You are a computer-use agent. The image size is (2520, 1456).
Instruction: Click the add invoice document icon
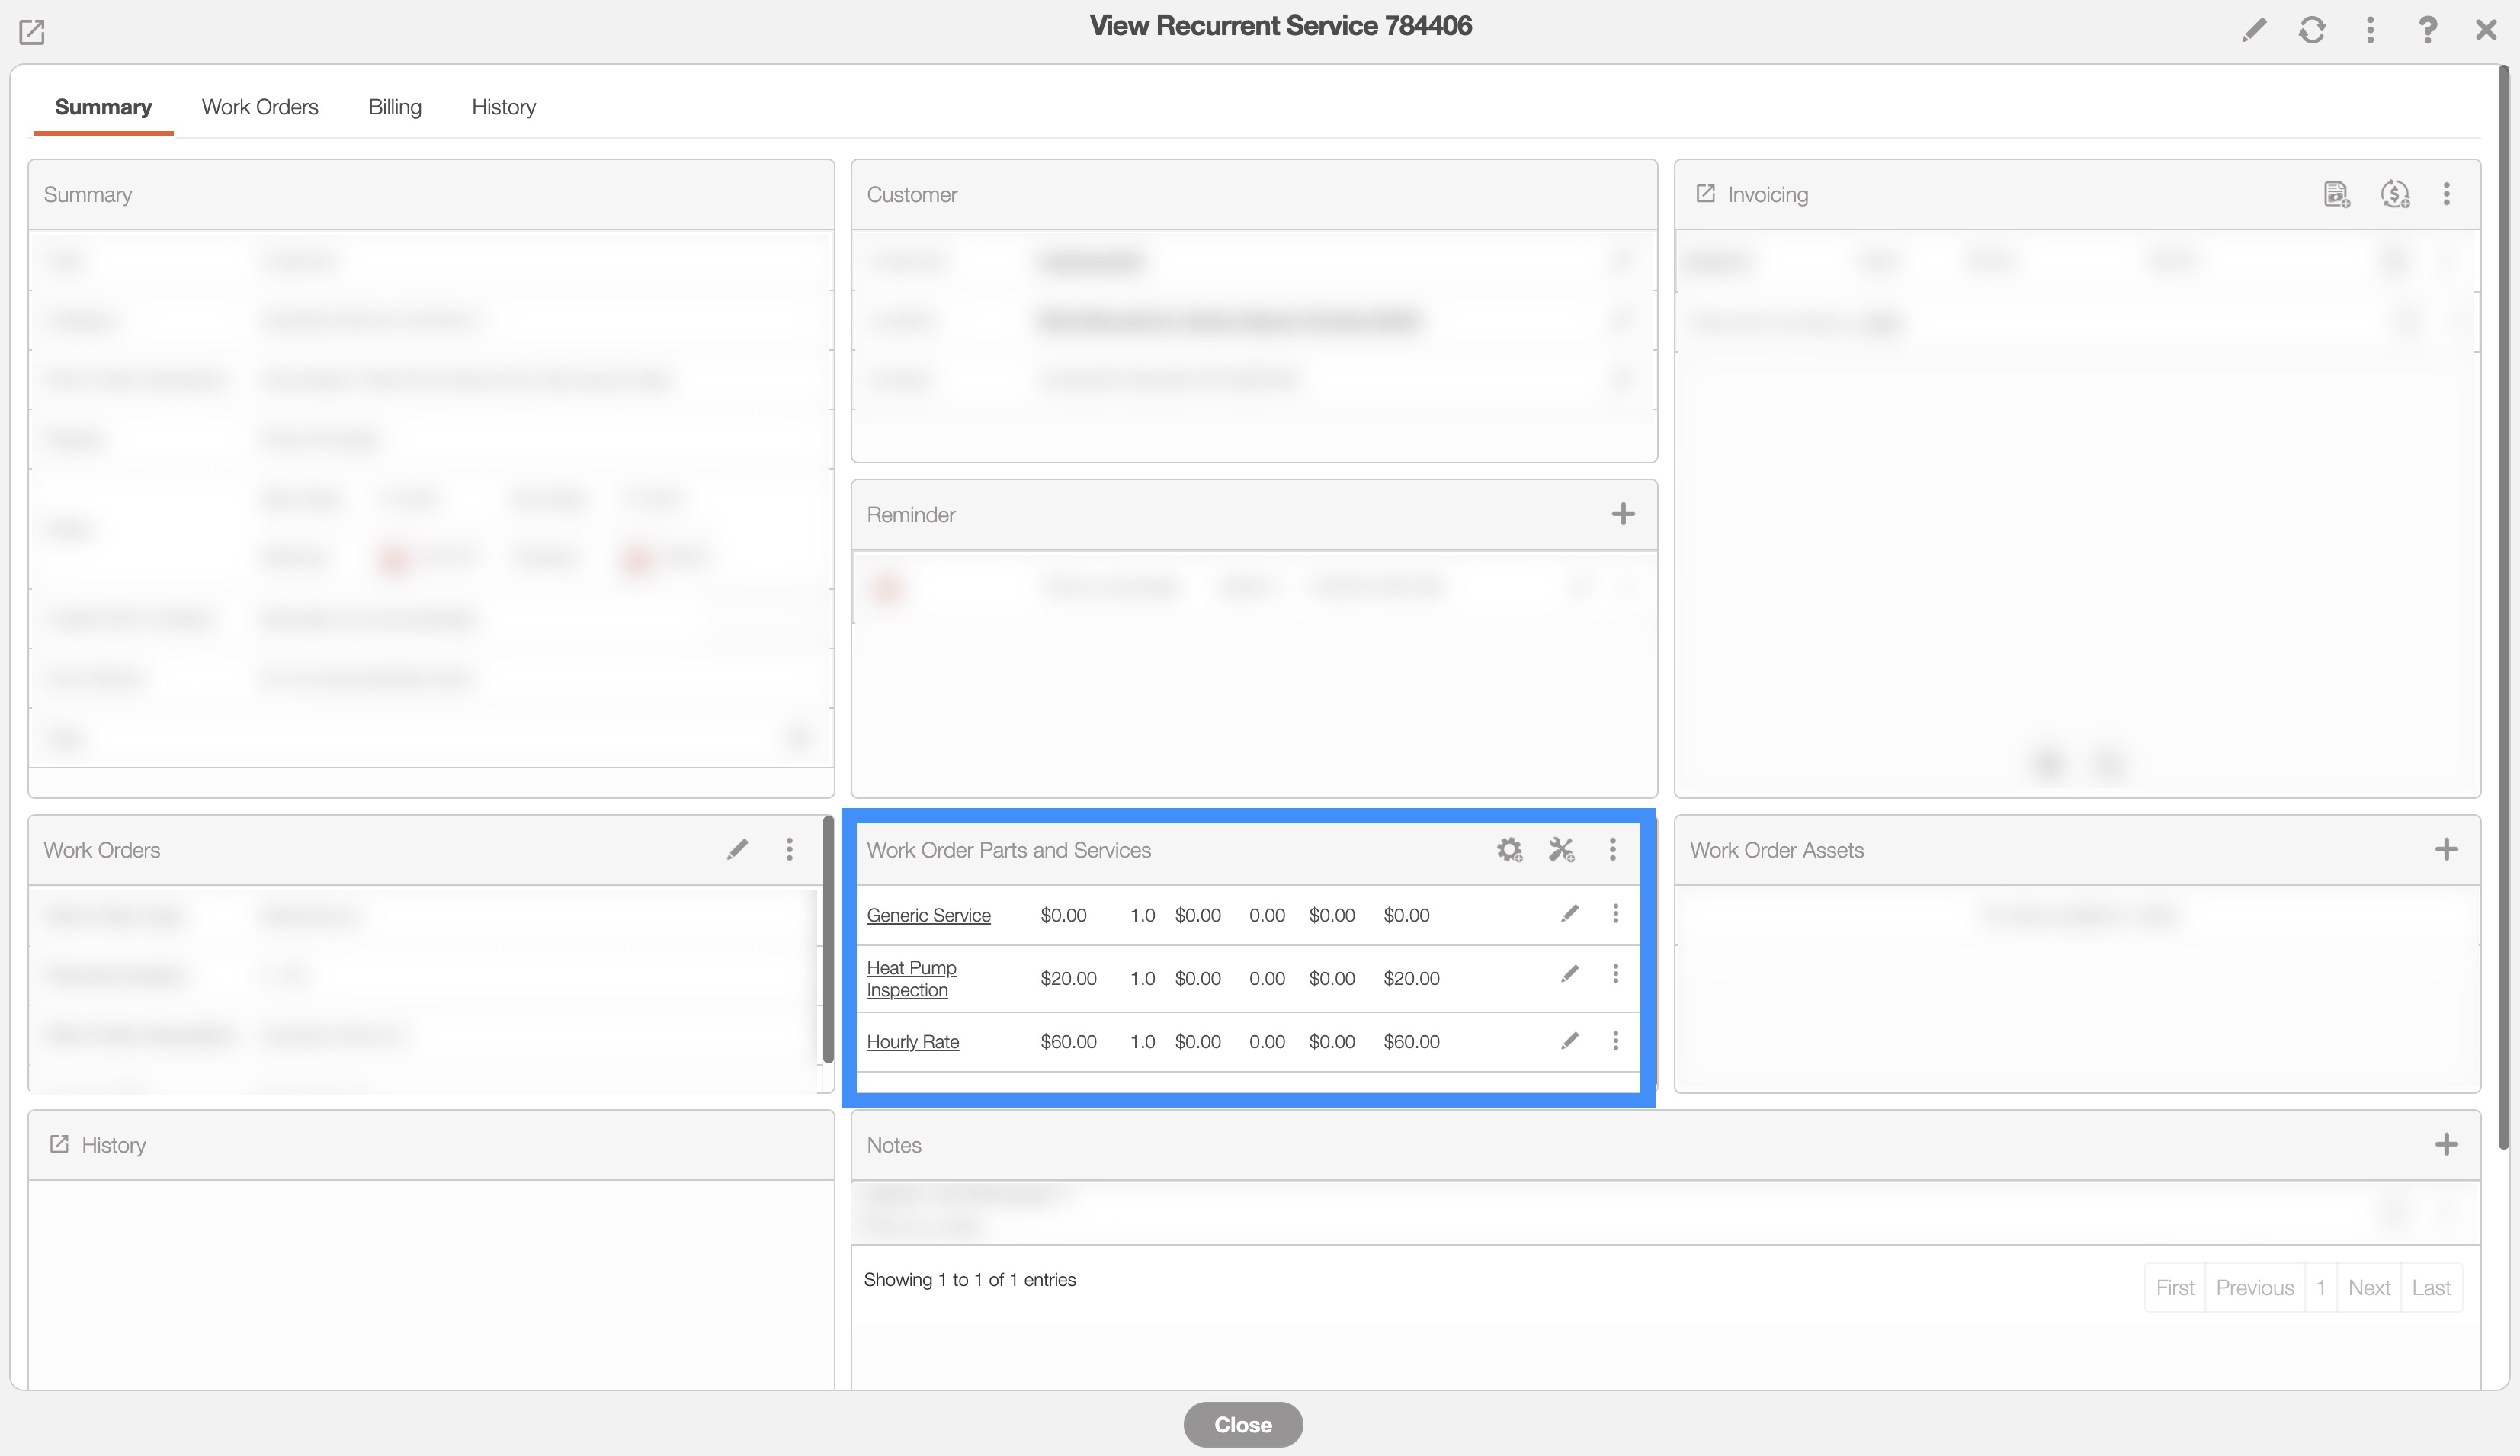click(2336, 194)
